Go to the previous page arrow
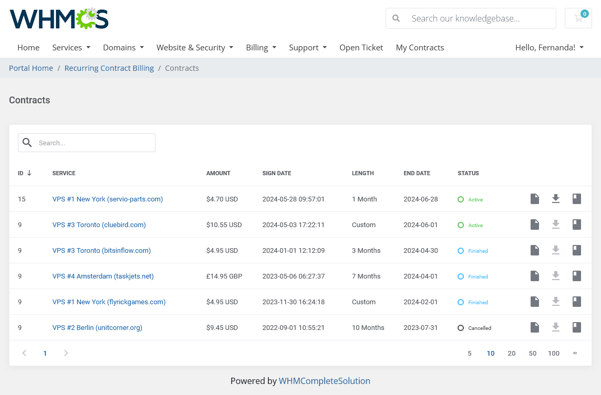601x395 pixels. [24, 353]
